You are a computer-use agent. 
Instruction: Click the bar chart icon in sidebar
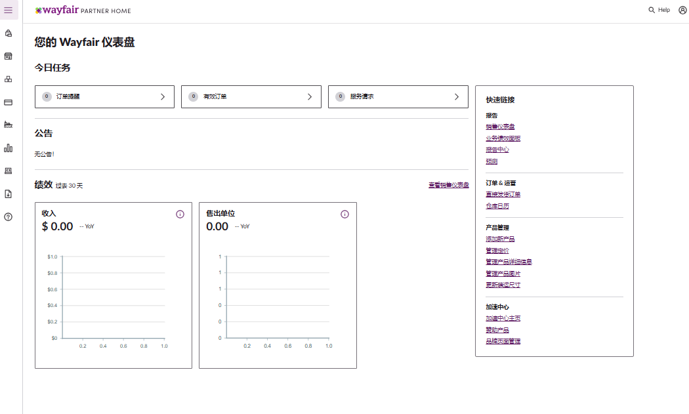(x=9, y=148)
